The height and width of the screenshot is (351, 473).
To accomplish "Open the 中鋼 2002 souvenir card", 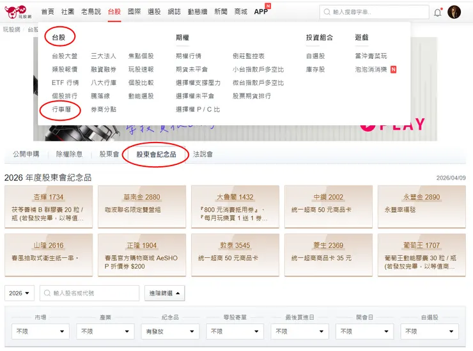I will (328, 207).
